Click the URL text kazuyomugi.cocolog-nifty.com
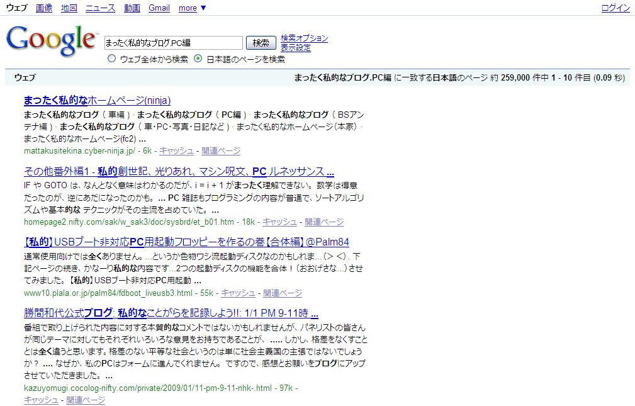 [148, 388]
